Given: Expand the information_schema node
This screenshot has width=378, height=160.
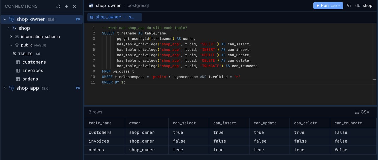Looking at the screenshot, I should pos(11,36).
